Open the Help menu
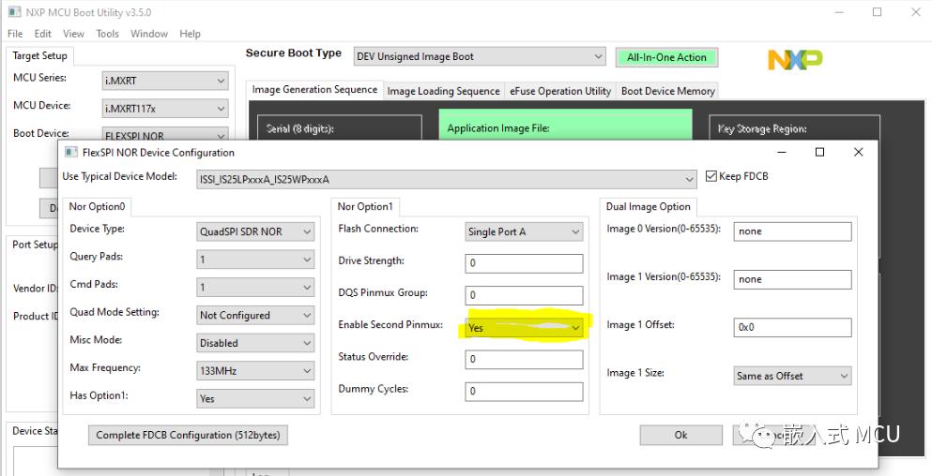Viewport: 932px width, 476px height. (x=191, y=34)
